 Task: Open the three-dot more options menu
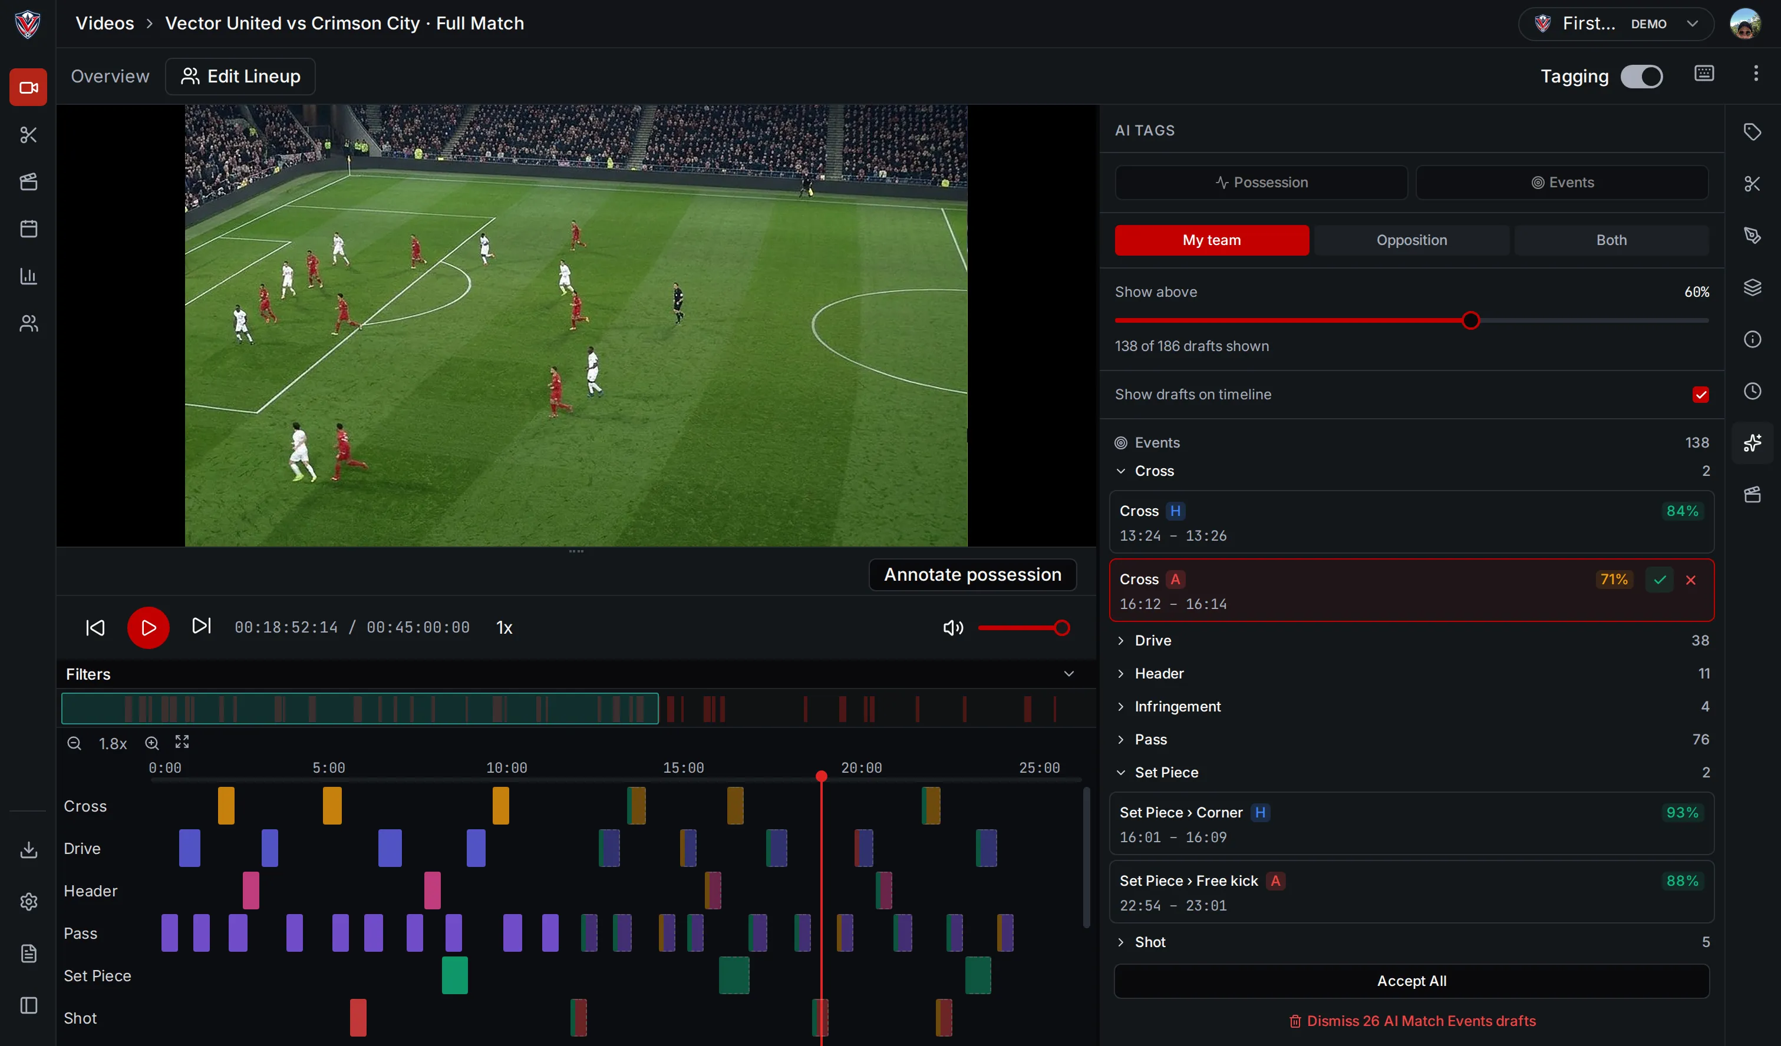1756,74
